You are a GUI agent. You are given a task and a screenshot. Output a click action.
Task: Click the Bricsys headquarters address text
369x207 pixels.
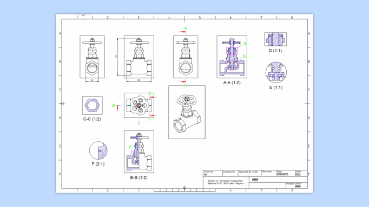(x=226, y=182)
